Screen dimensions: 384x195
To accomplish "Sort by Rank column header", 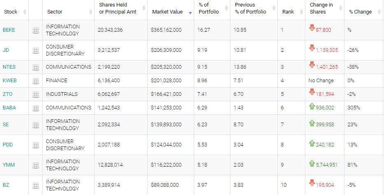I will tap(288, 12).
